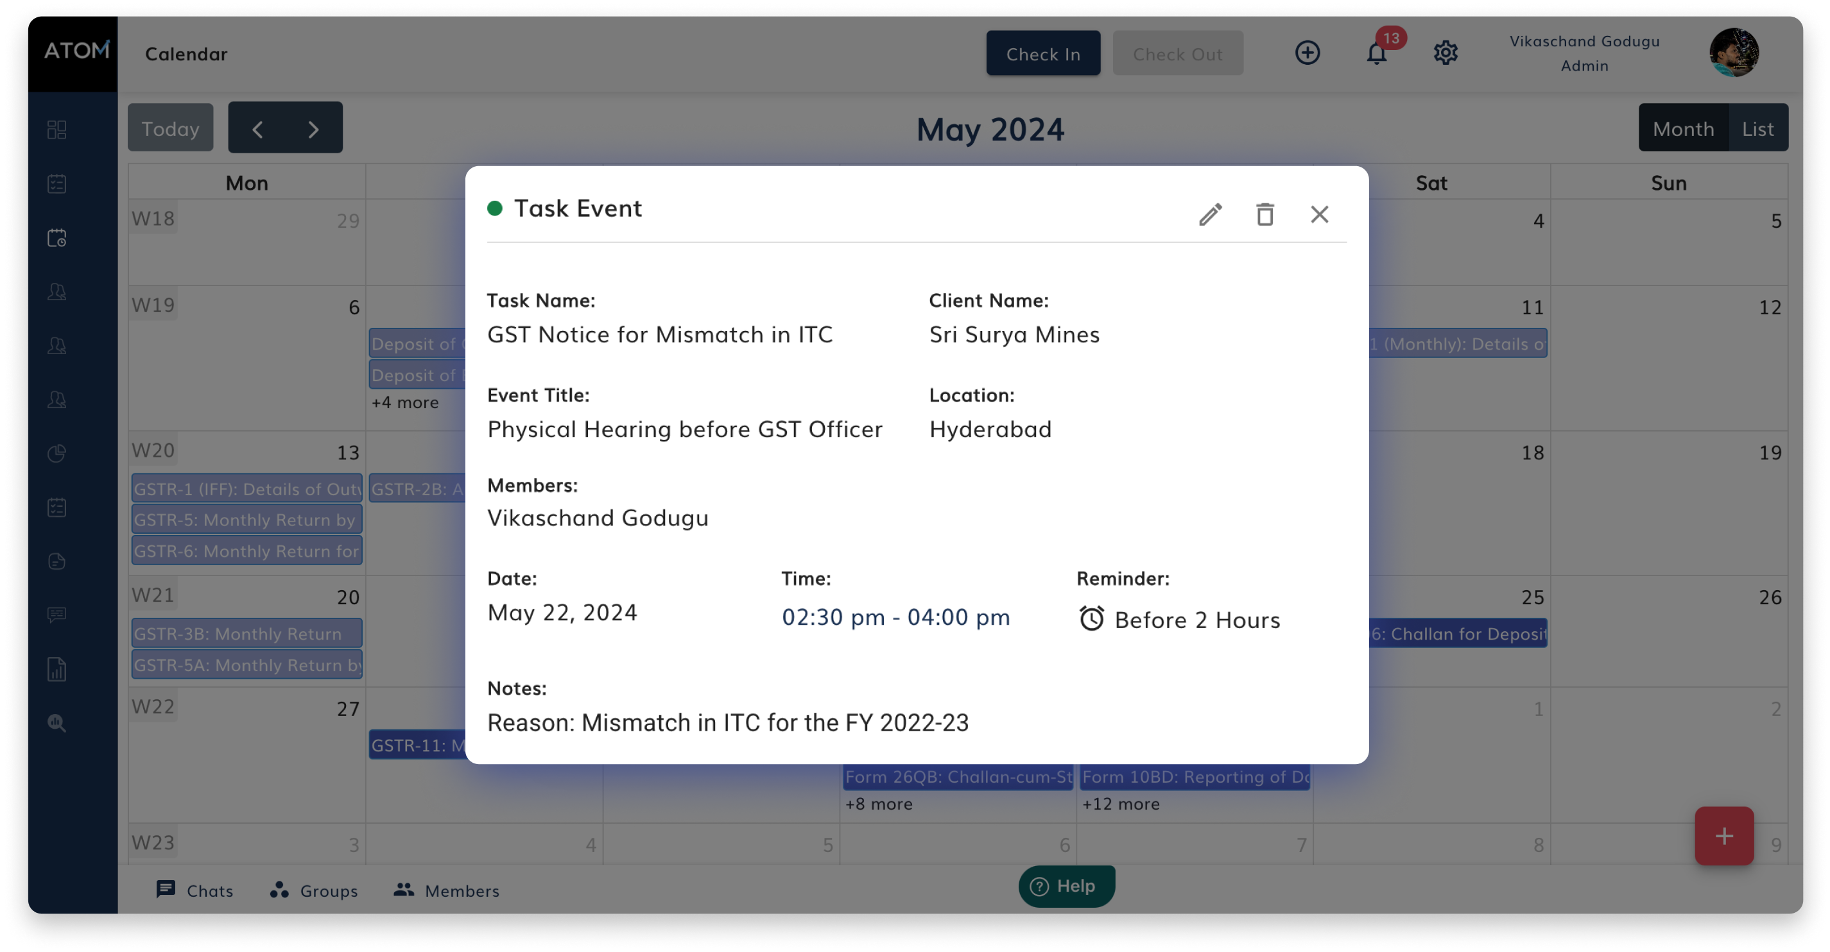
Task: Open the Members tab
Action: [447, 890]
